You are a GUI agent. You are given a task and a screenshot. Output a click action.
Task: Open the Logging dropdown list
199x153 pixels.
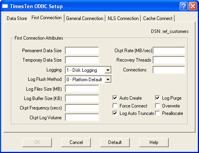click(x=108, y=70)
